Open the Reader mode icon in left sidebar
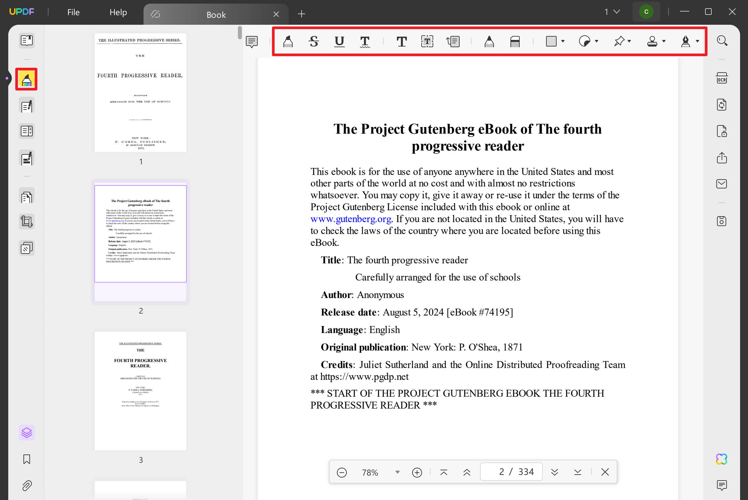The image size is (748, 500). point(27,41)
